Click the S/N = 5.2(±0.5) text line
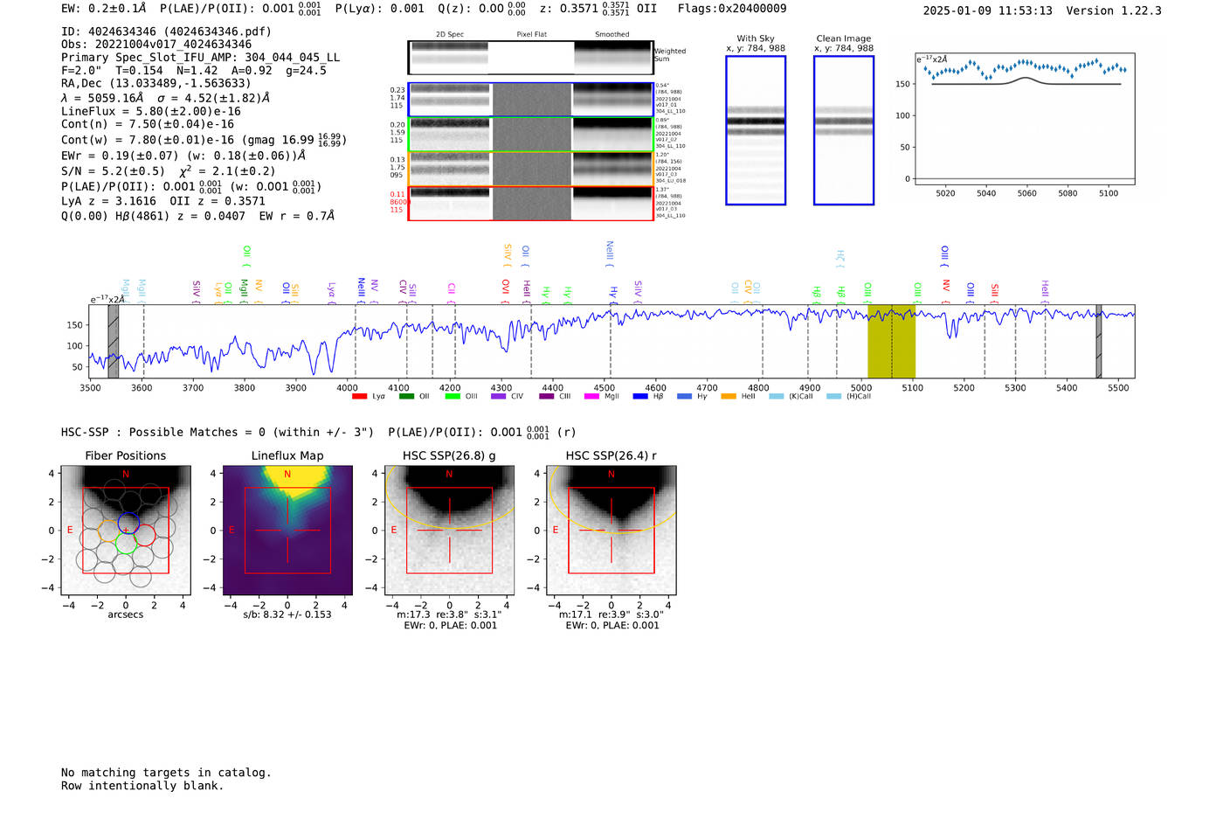This screenshot has width=1223, height=833. [168, 171]
